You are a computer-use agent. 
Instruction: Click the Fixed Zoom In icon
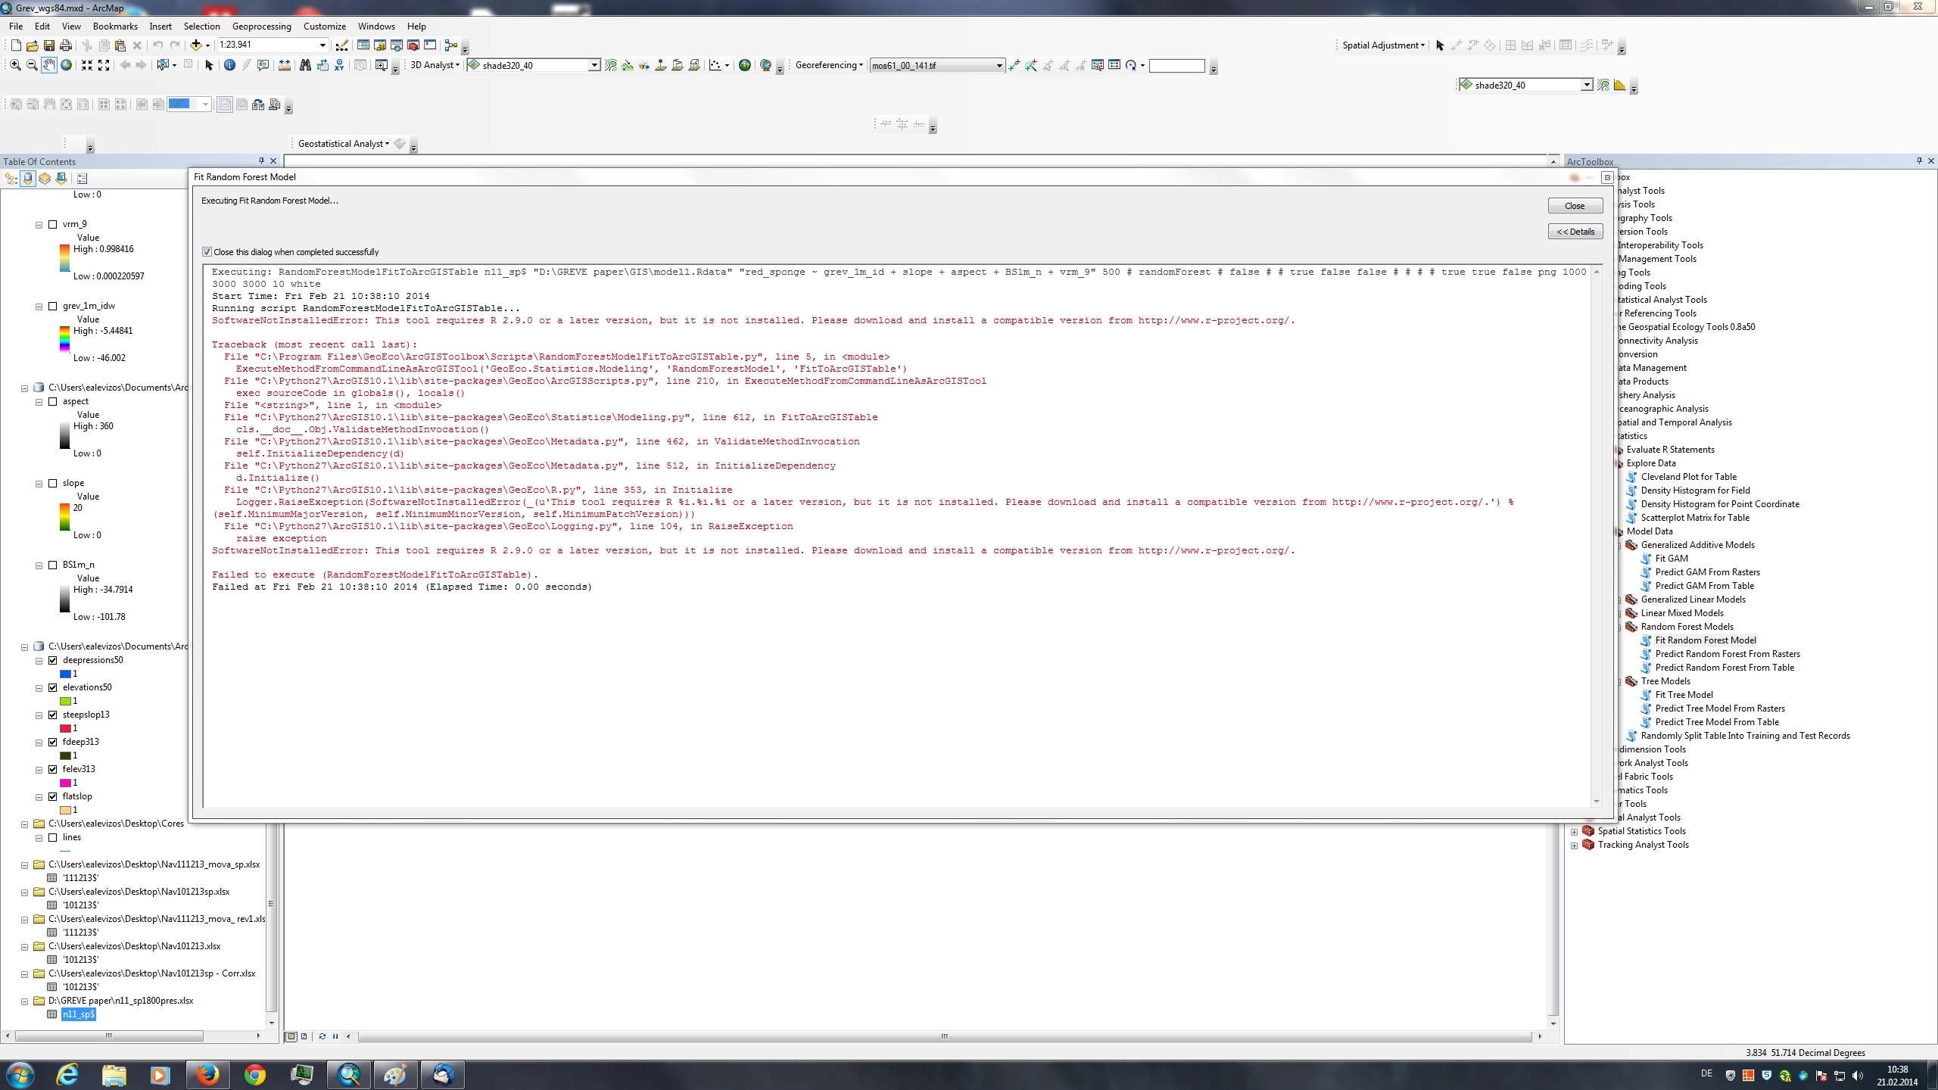(x=87, y=65)
